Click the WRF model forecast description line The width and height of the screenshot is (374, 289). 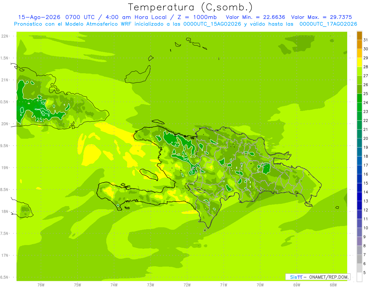pos(186,24)
